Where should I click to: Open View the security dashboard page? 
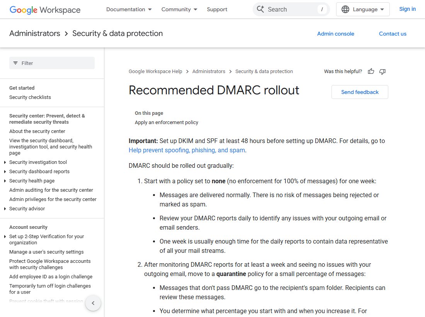[51, 147]
